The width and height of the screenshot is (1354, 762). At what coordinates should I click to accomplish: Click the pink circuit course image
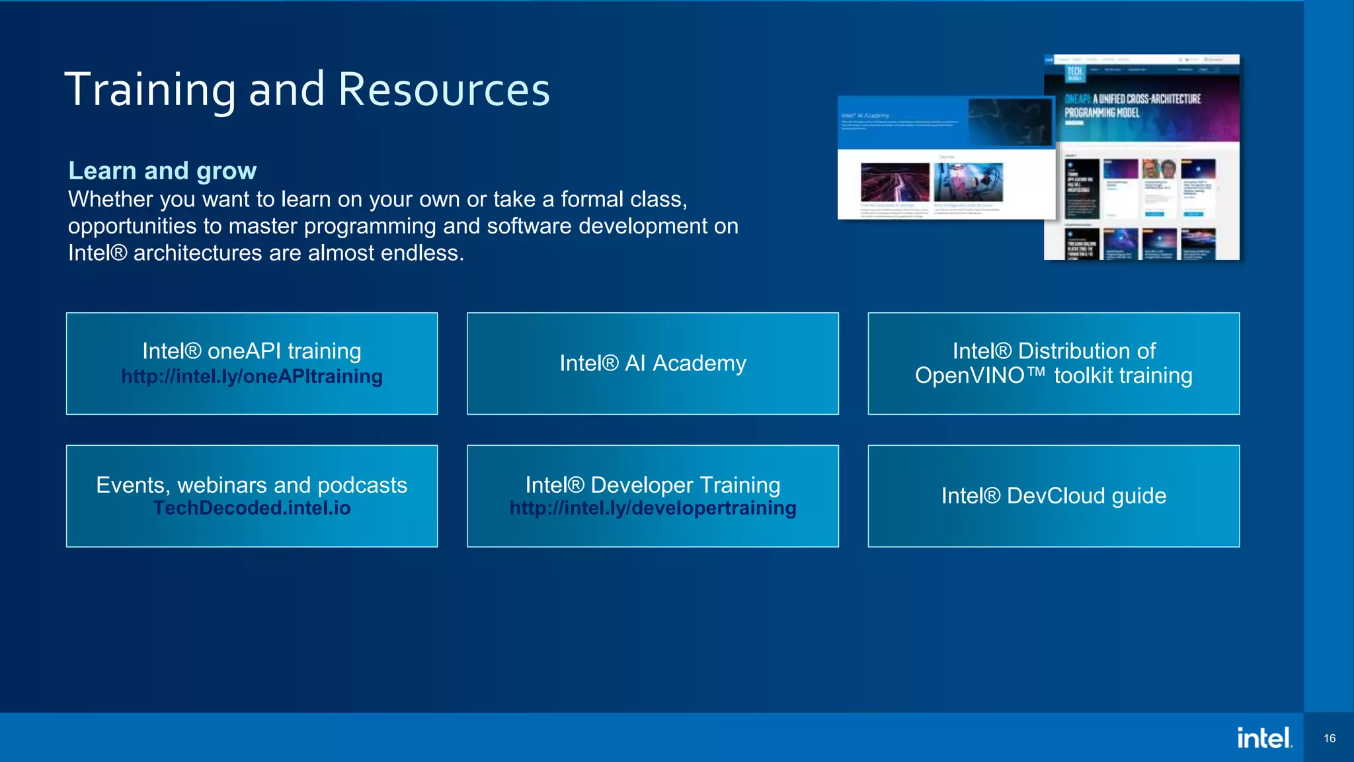click(x=895, y=182)
